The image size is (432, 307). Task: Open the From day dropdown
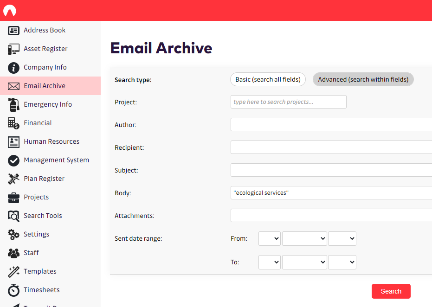pyautogui.click(x=269, y=238)
